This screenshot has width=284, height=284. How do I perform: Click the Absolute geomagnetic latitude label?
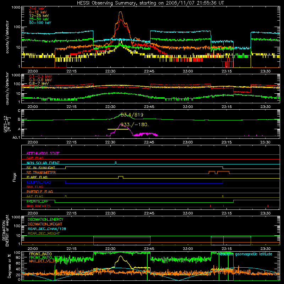click(x=245, y=254)
